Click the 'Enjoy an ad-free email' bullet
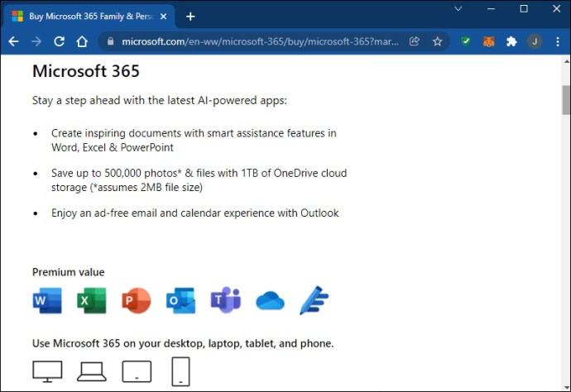Viewport: 571px width, 392px height. pyautogui.click(x=194, y=213)
